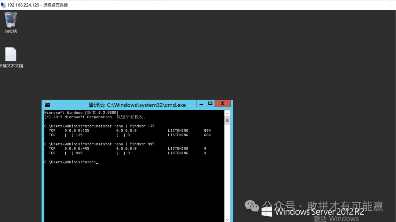
Task: Click the scrollbar track below the thumb
Action: [x=227, y=169]
